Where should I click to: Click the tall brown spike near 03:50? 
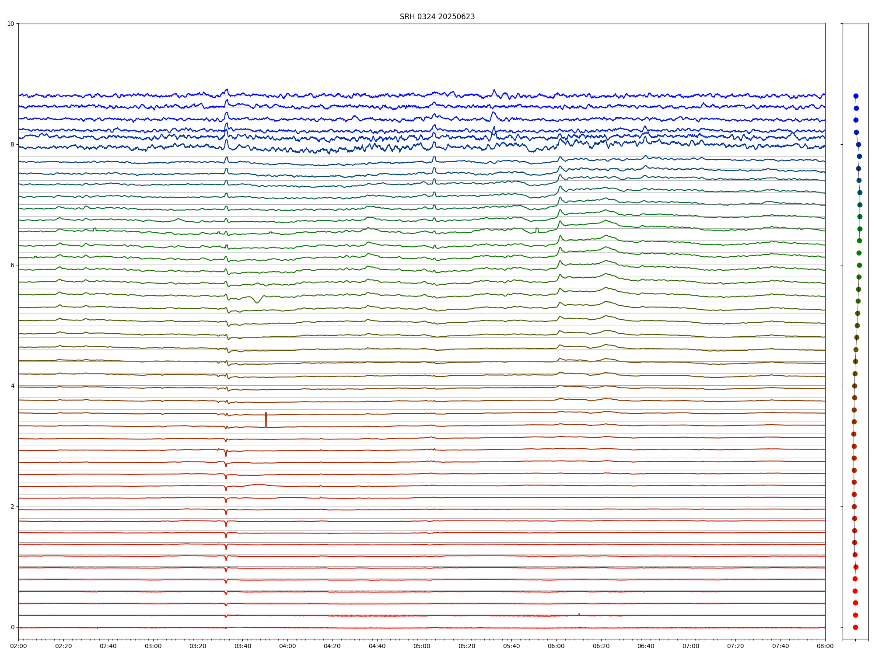[266, 419]
